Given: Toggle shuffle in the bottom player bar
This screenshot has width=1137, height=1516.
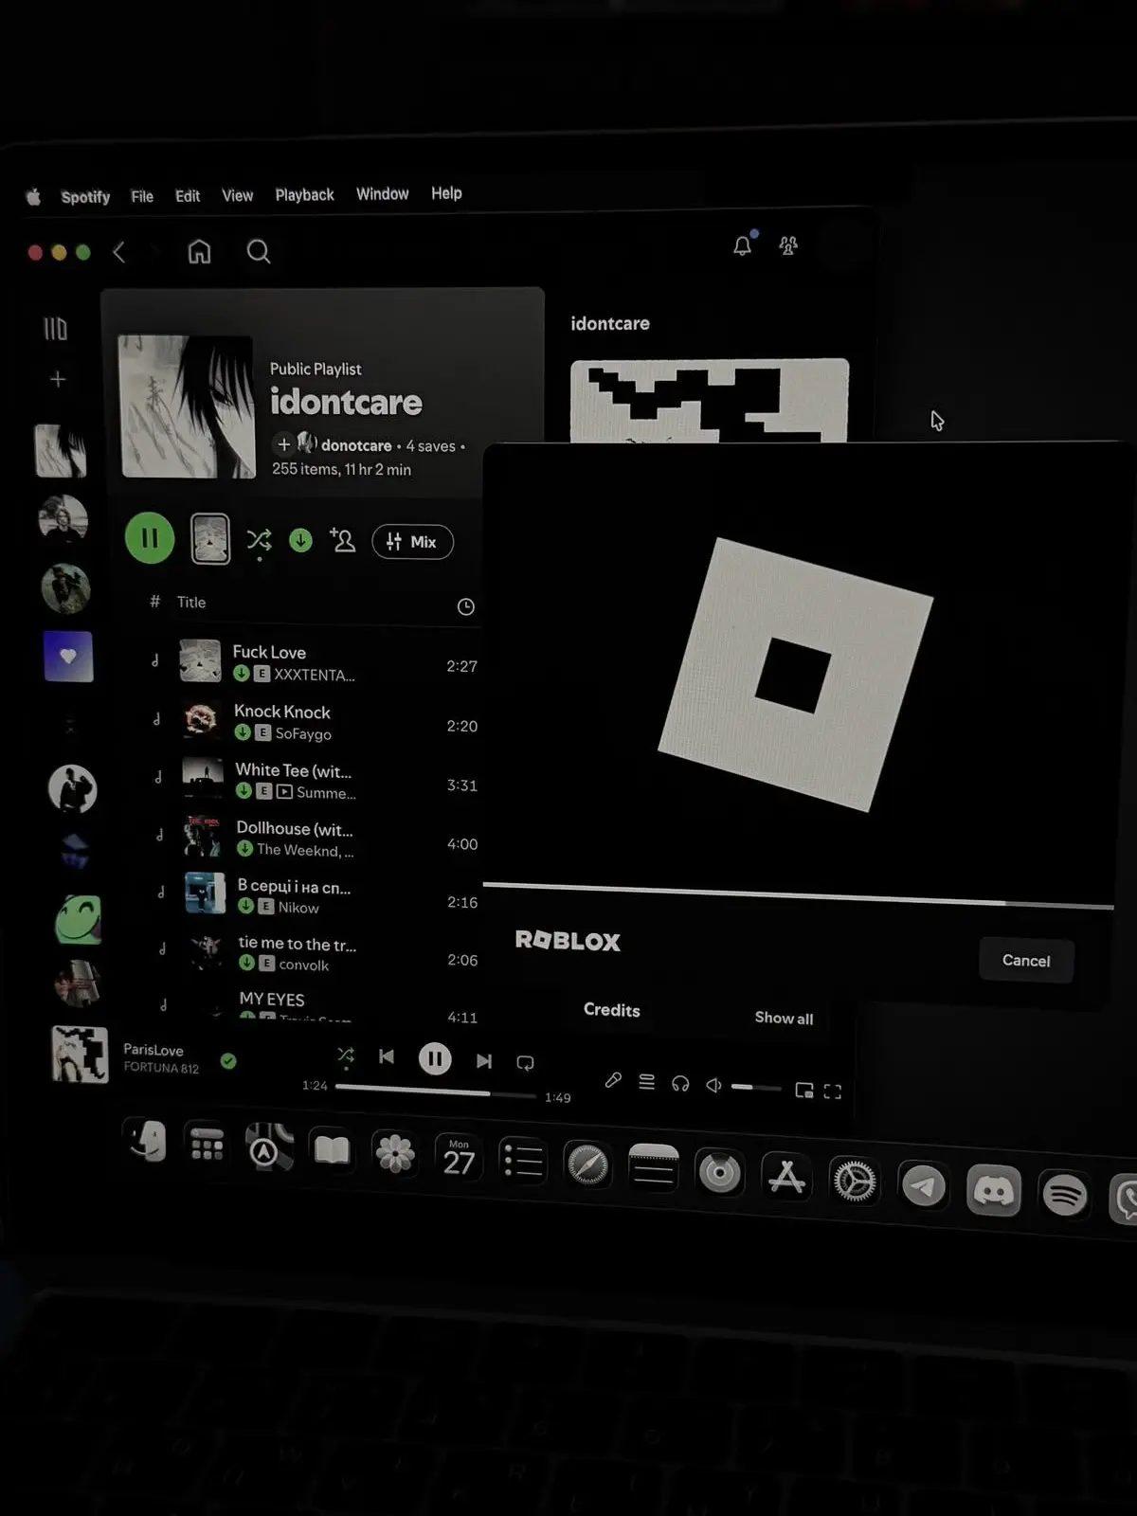Looking at the screenshot, I should point(346,1056).
